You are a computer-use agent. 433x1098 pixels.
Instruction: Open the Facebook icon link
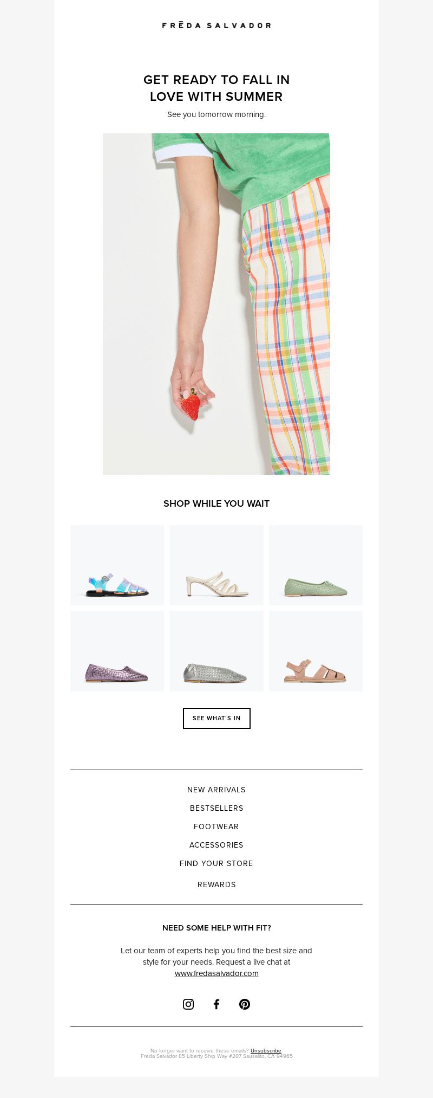[x=216, y=1004]
